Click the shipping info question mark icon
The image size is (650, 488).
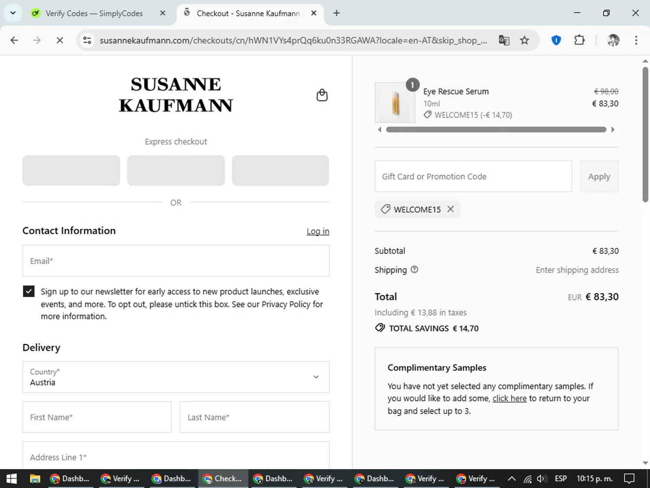(x=414, y=269)
